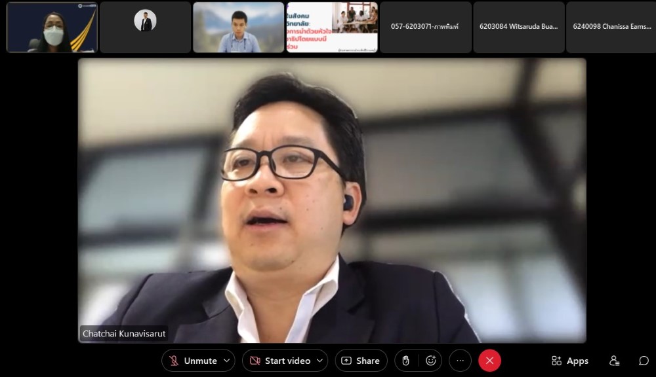Leave meeting with the red X button
The width and height of the screenshot is (656, 377).
click(x=489, y=361)
